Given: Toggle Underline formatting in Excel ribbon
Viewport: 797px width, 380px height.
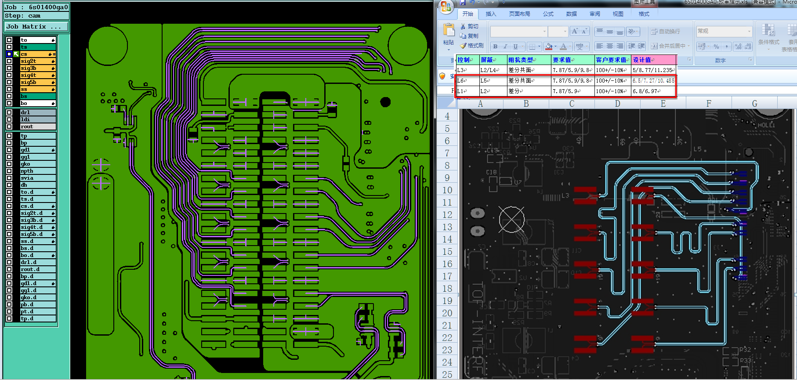Looking at the screenshot, I should coord(515,46).
